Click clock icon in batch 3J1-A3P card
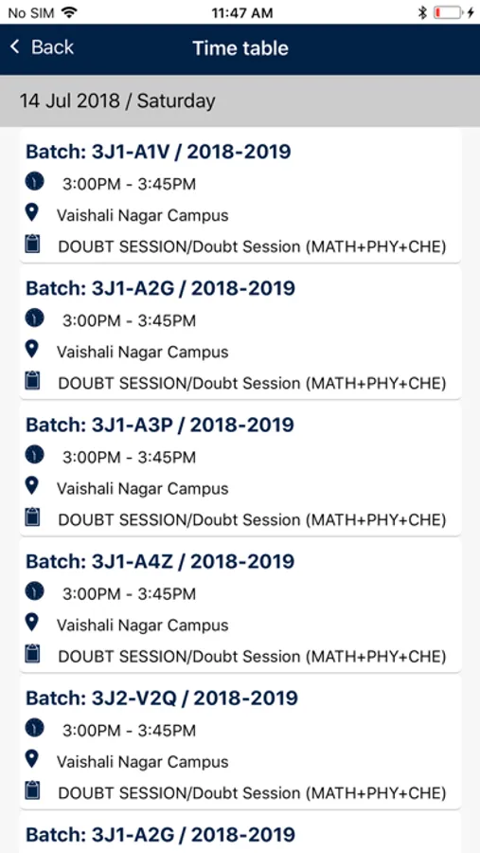Viewport: 480px width, 853px height. point(34,454)
